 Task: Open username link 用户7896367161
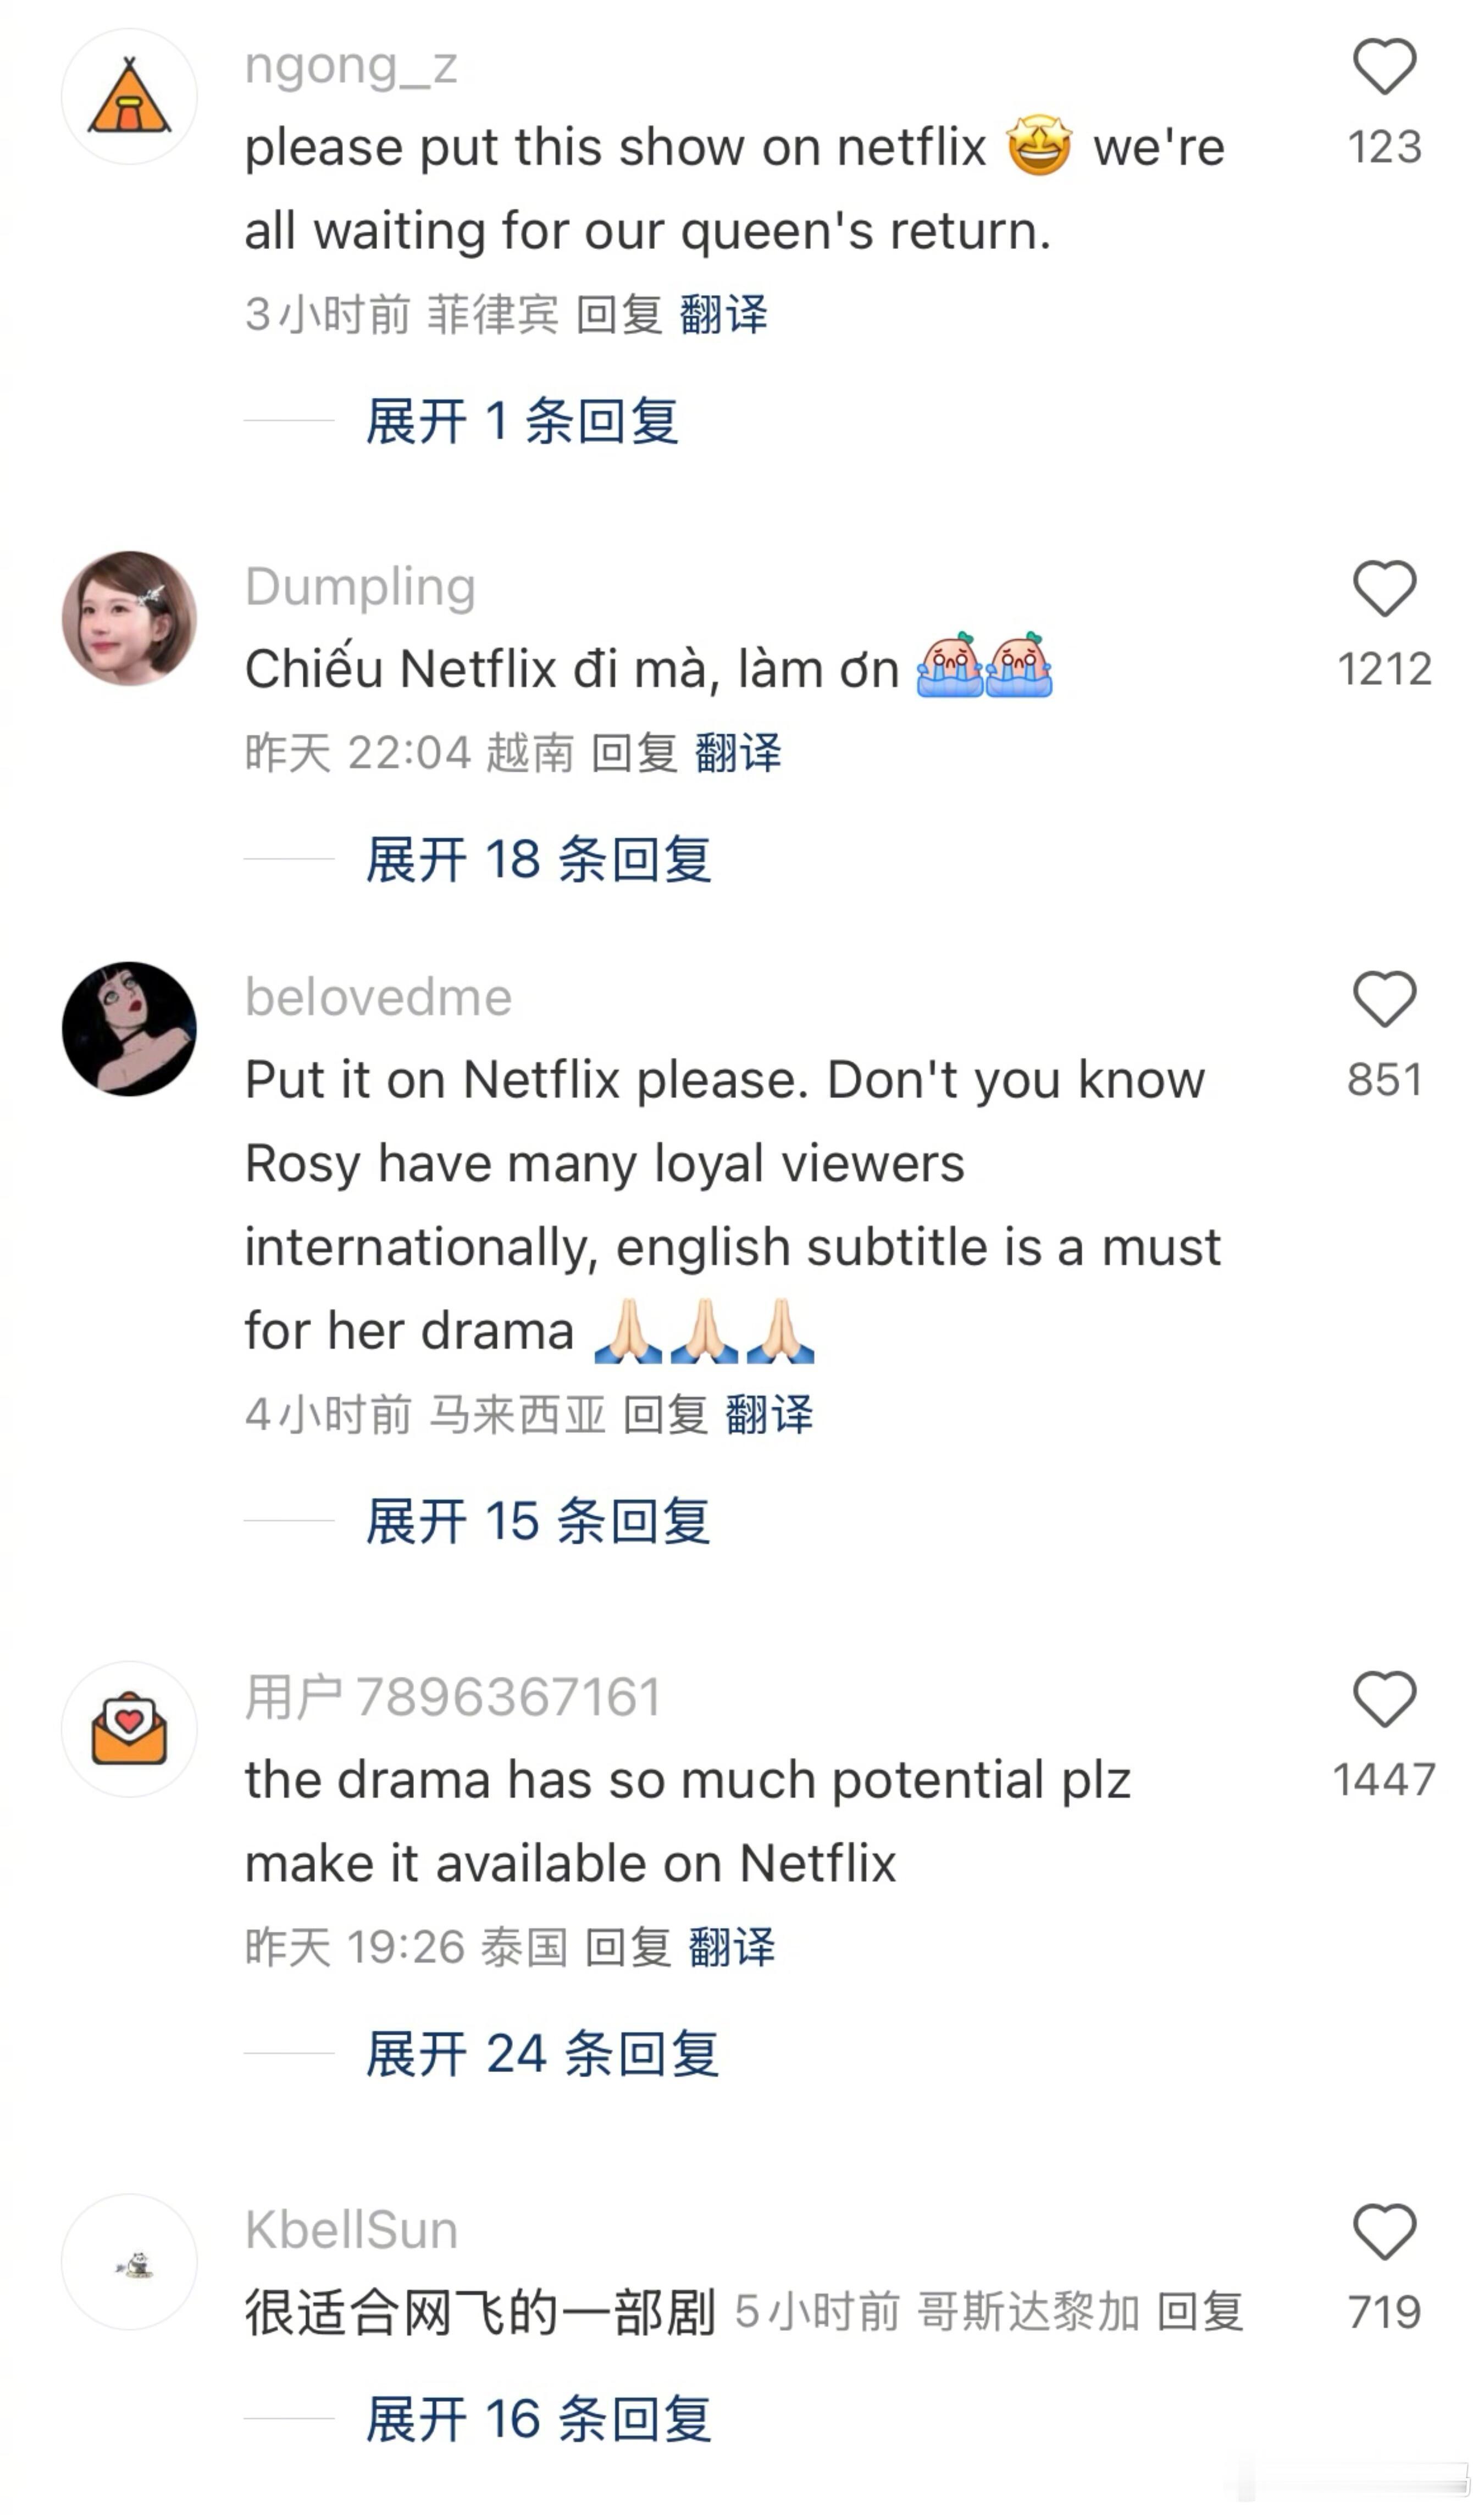(453, 1697)
